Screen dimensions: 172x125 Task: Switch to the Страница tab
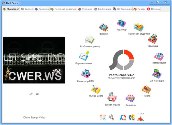coord(85,9)
